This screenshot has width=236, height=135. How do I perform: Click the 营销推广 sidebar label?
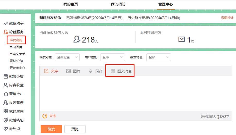[16, 94]
